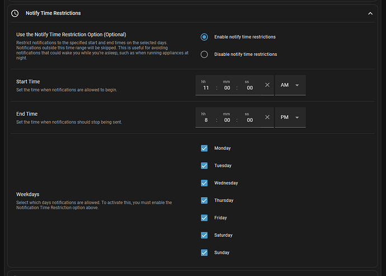Click the Start Time minutes field
Image resolution: width=386 pixels, height=276 pixels.
click(227, 88)
